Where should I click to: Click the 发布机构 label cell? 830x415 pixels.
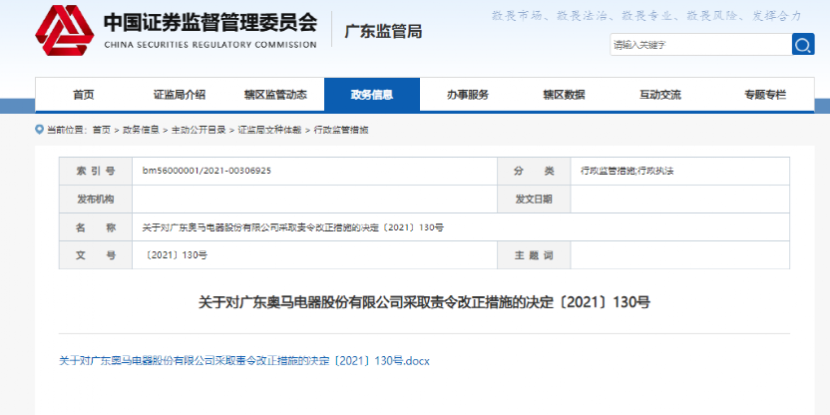click(x=96, y=200)
